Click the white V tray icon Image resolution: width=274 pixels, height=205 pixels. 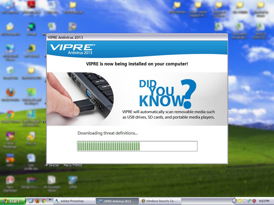coord(245,201)
